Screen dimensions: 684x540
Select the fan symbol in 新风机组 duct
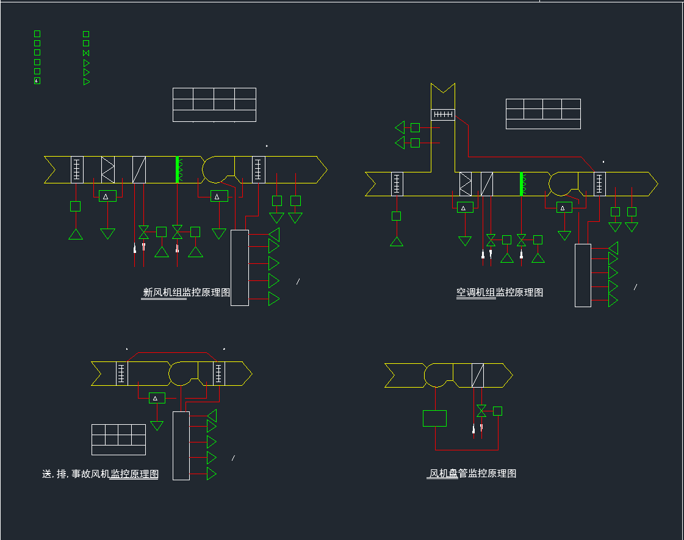(215, 169)
